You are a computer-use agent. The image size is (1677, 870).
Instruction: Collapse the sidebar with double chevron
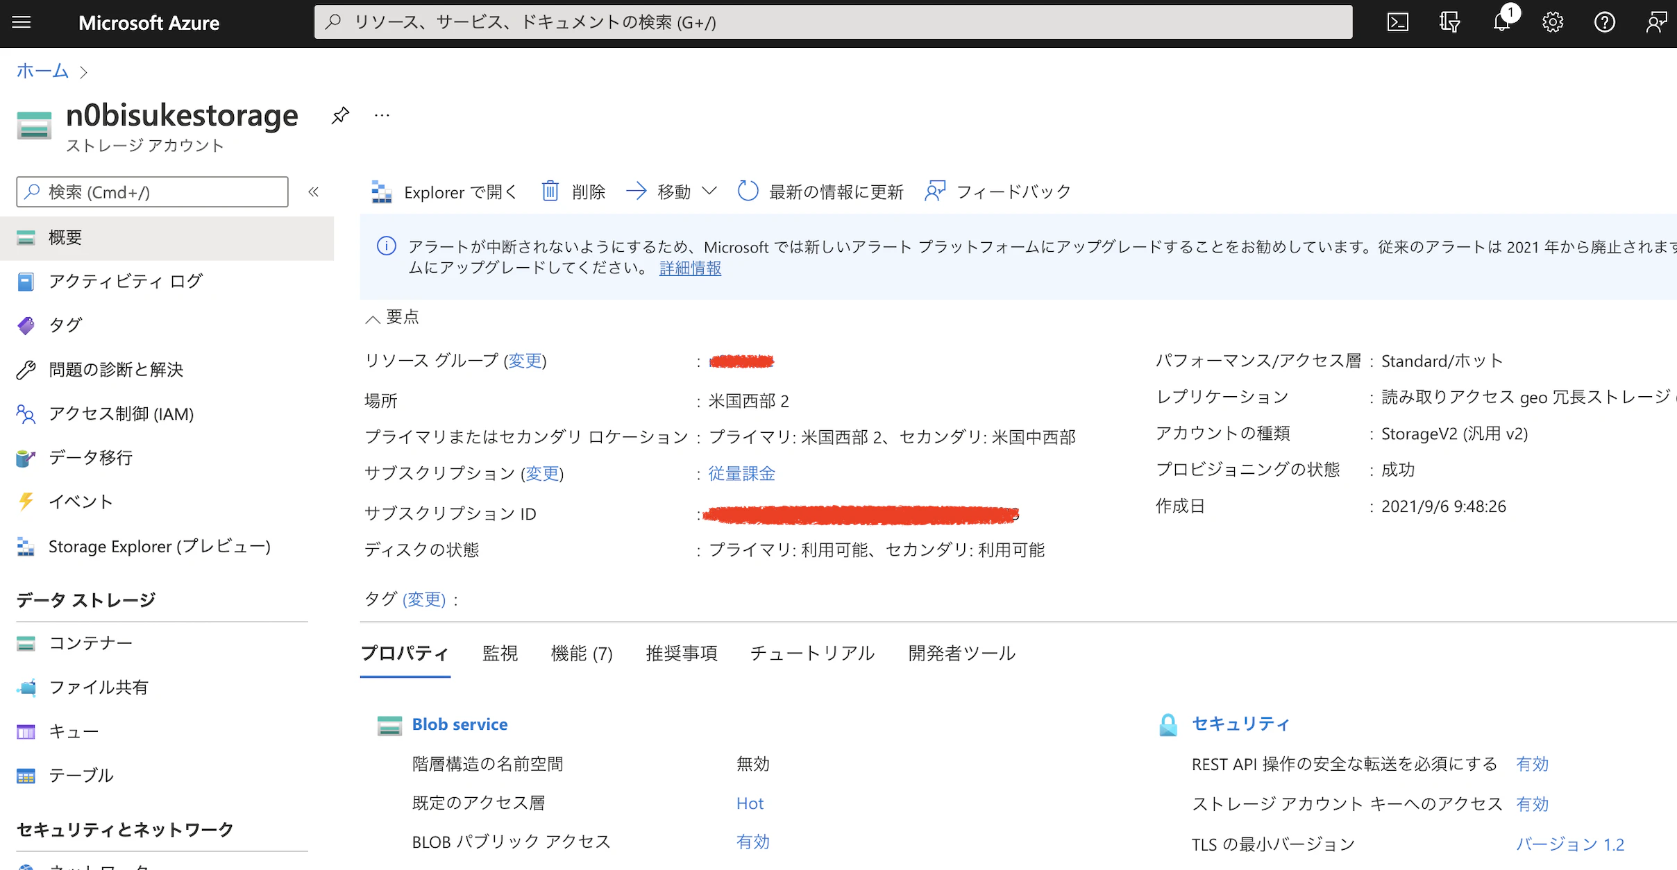[x=314, y=191]
